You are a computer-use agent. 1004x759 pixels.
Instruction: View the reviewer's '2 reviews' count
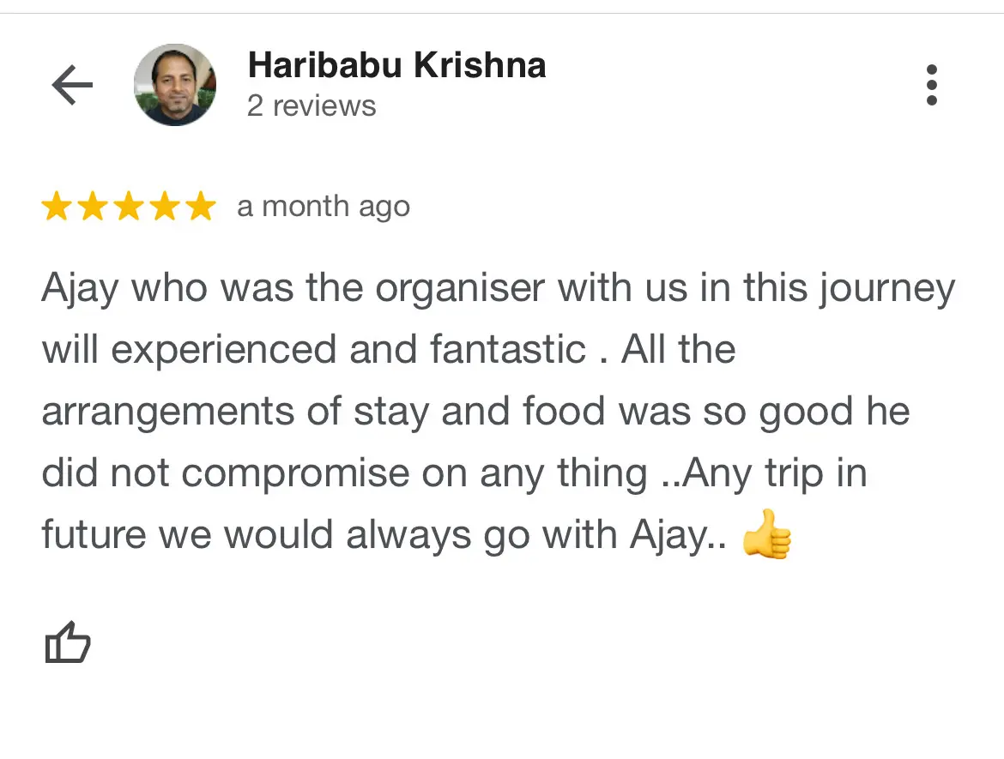click(x=311, y=106)
